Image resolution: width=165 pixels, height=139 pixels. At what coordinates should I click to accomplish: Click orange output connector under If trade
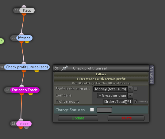[x=21, y=42]
